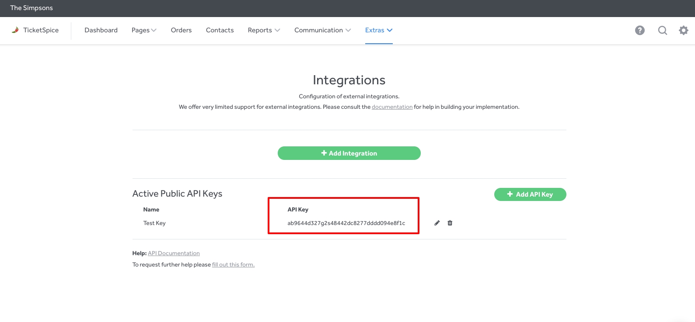Click the Active Public API Keys heading
The image size is (695, 322).
(x=177, y=194)
